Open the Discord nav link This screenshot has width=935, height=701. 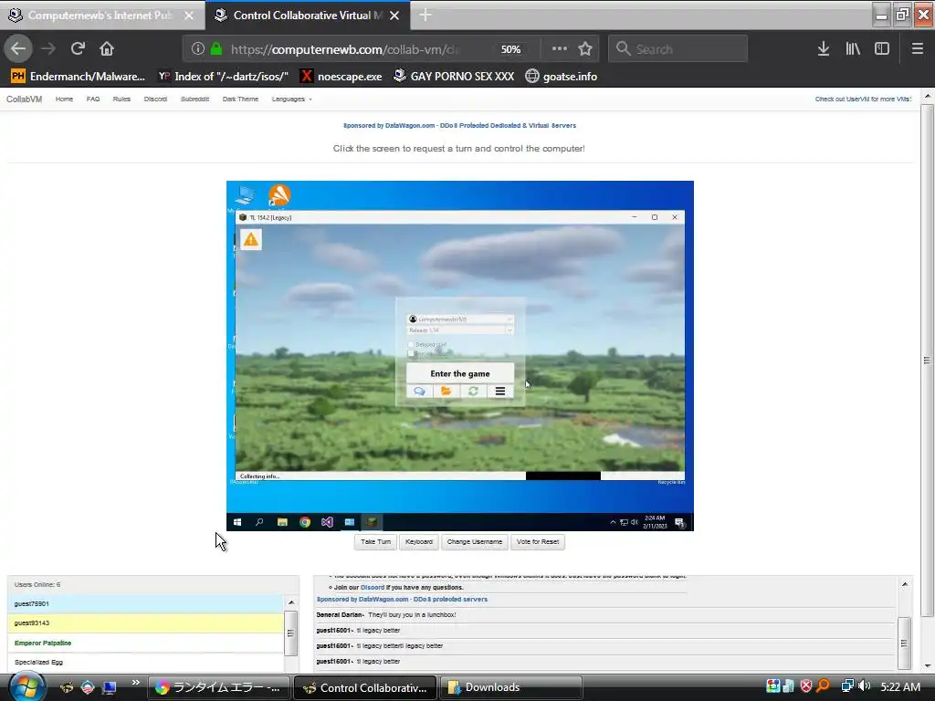pyautogui.click(x=155, y=99)
